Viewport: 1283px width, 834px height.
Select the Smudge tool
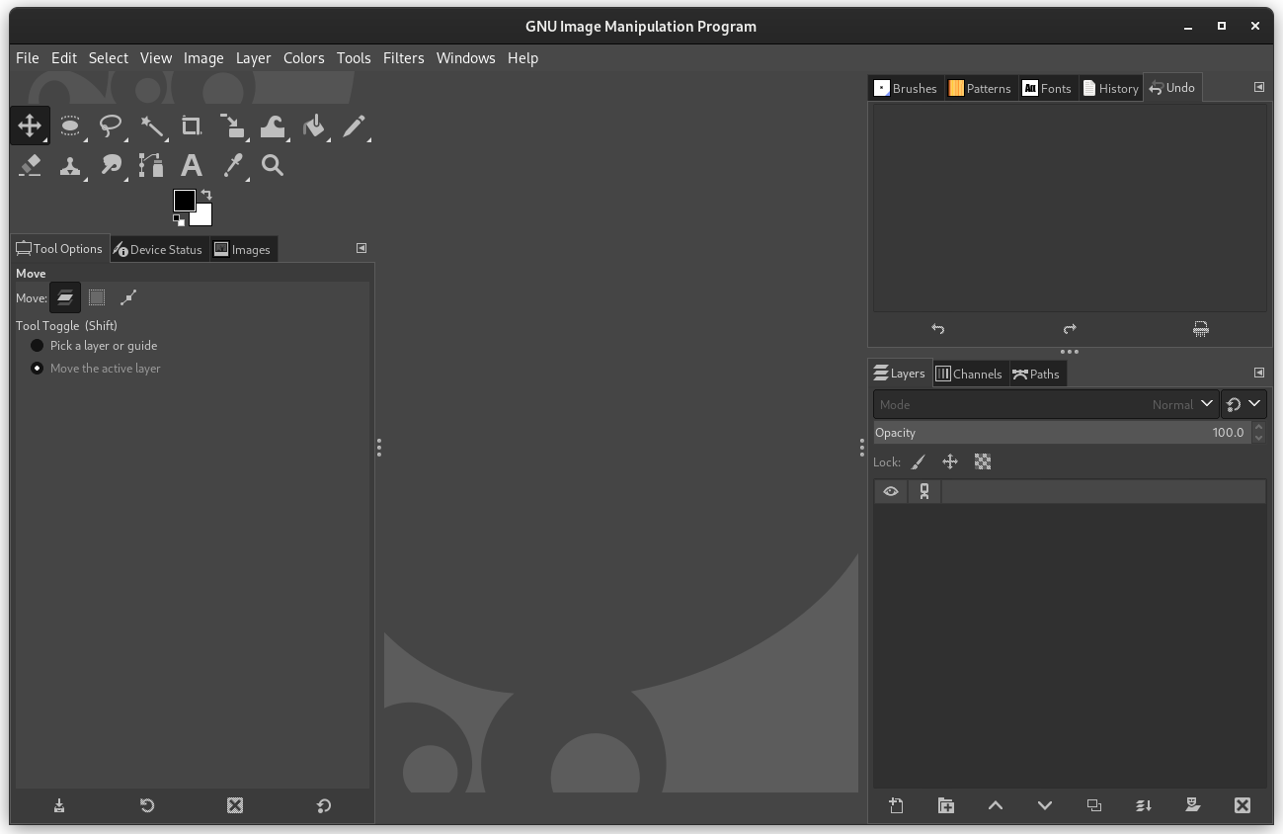point(111,165)
